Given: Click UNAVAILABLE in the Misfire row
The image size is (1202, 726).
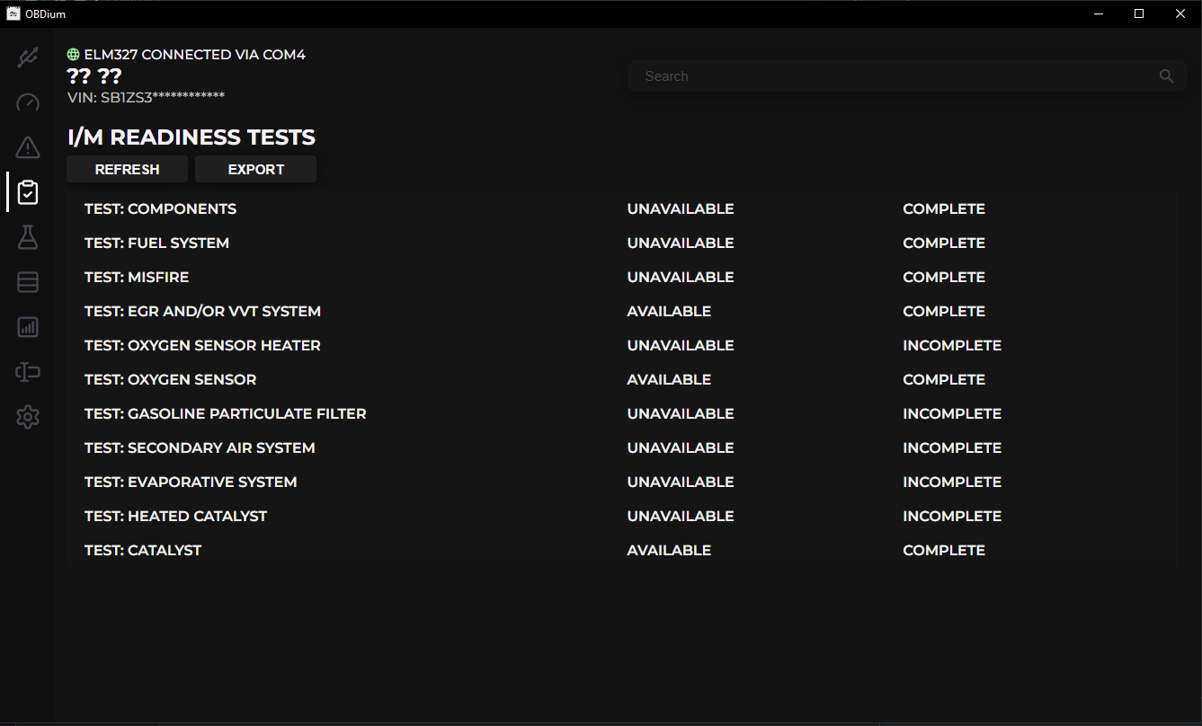Looking at the screenshot, I should pos(681,277).
